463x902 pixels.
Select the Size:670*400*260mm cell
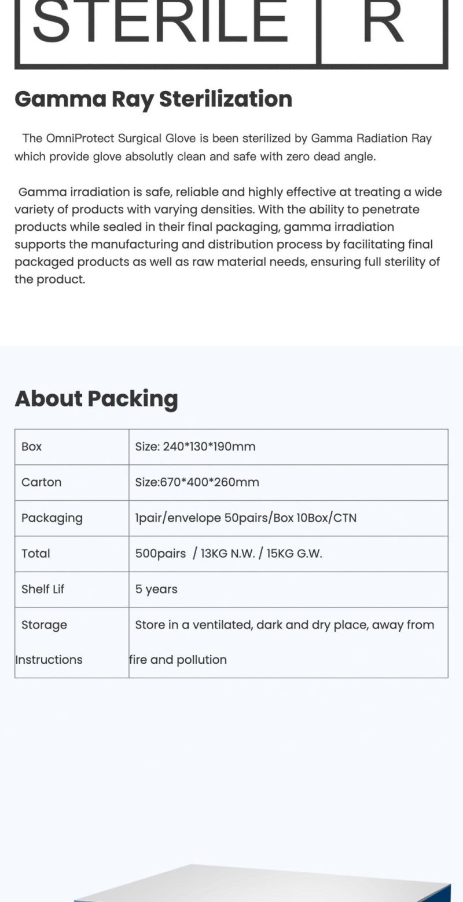click(x=288, y=482)
